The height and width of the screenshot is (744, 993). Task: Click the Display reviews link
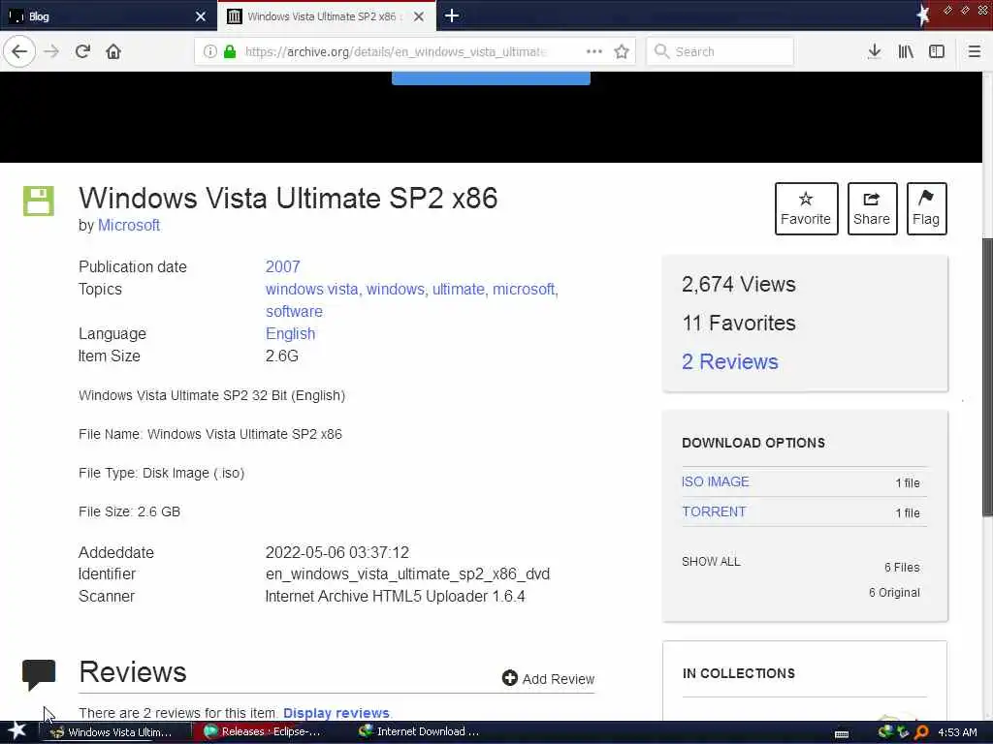tap(336, 713)
